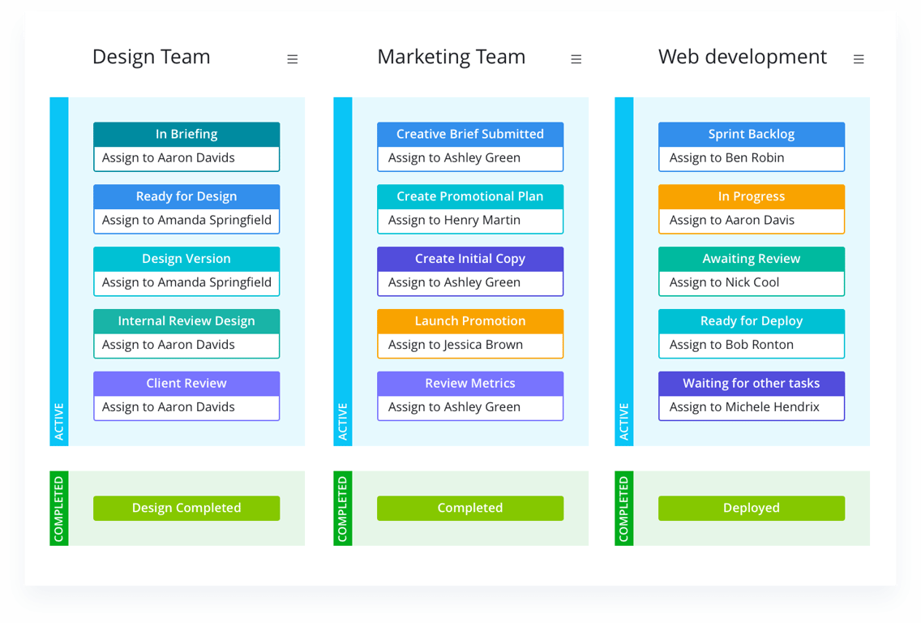This screenshot has height=623, width=921.
Task: Click the Create Initial Copy status
Action: point(470,259)
